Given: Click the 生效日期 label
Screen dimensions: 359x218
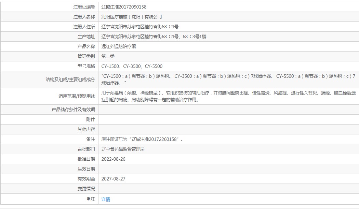Looking at the screenshot, I should click(86, 169).
